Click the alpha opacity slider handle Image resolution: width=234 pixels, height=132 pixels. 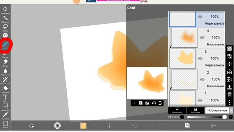(x=224, y=117)
